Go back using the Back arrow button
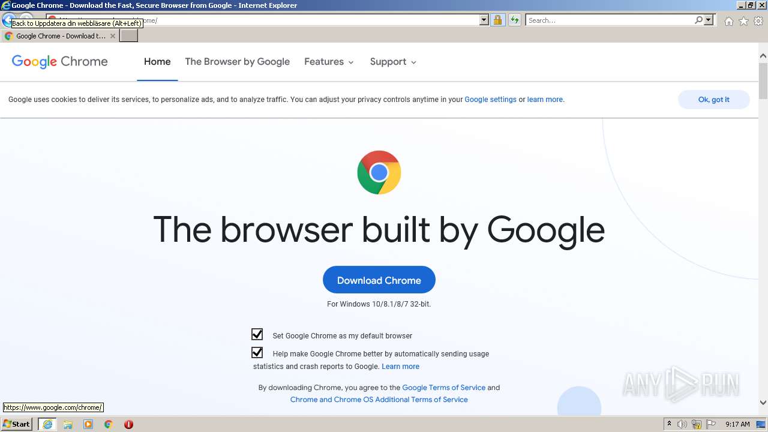Screen dimensions: 768x432 point(8,20)
